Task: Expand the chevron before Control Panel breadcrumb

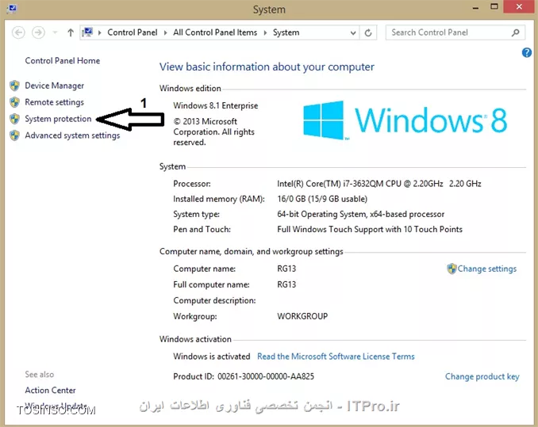Action: (x=99, y=32)
